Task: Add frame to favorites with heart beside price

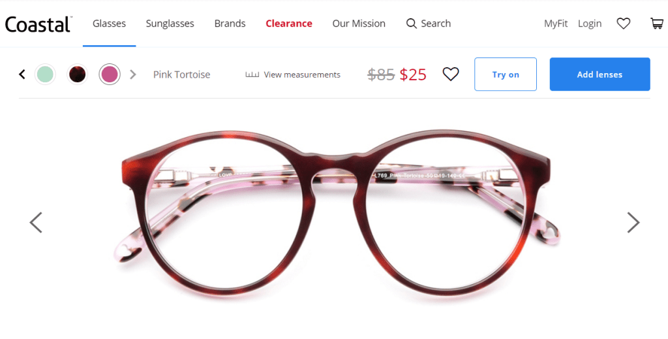Action: point(451,74)
